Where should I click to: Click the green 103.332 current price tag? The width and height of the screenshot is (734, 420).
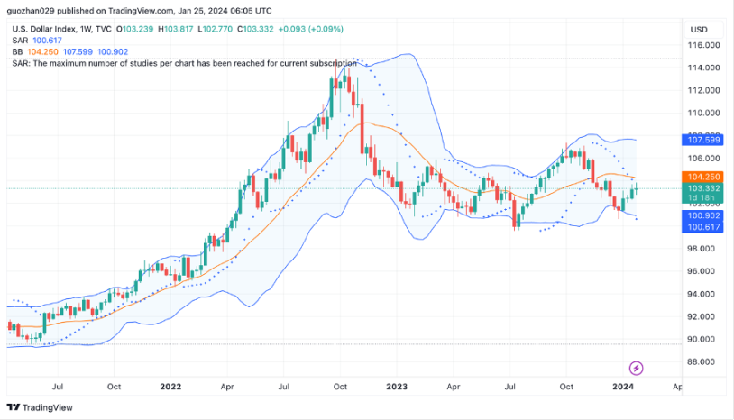703,188
